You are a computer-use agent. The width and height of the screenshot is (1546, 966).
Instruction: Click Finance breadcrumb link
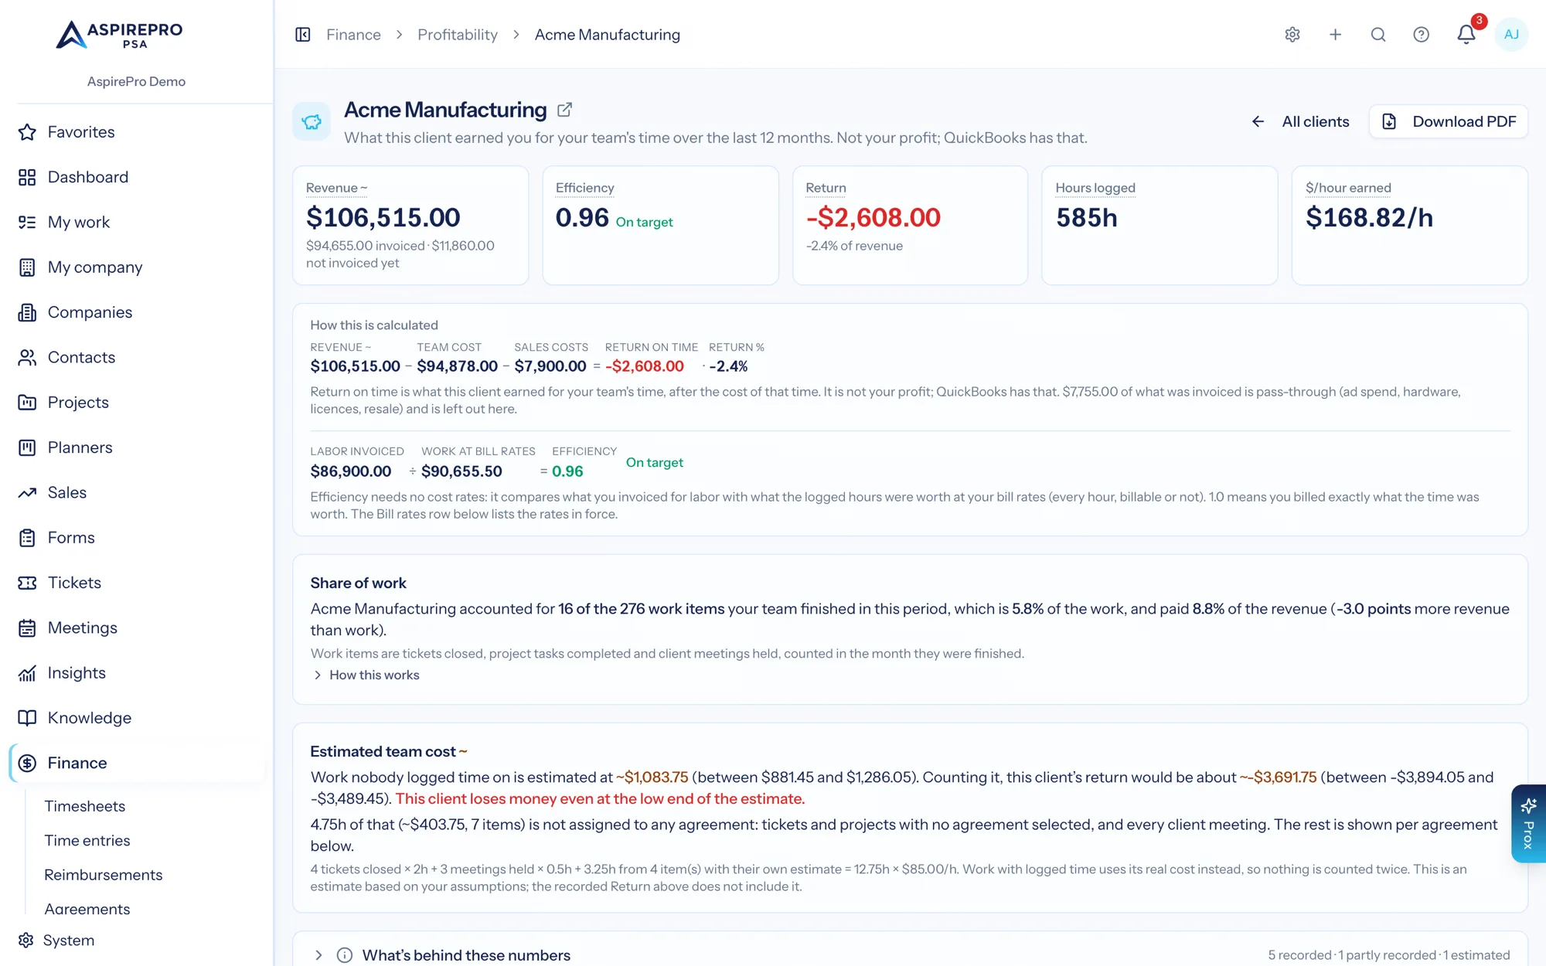click(x=353, y=35)
